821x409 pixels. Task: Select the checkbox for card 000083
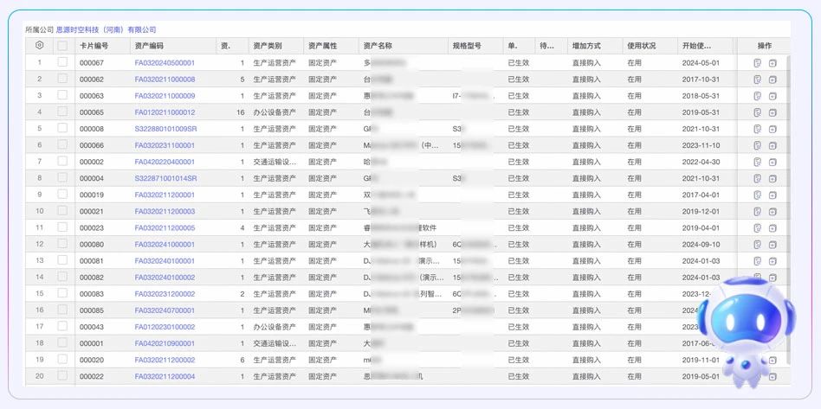point(63,293)
